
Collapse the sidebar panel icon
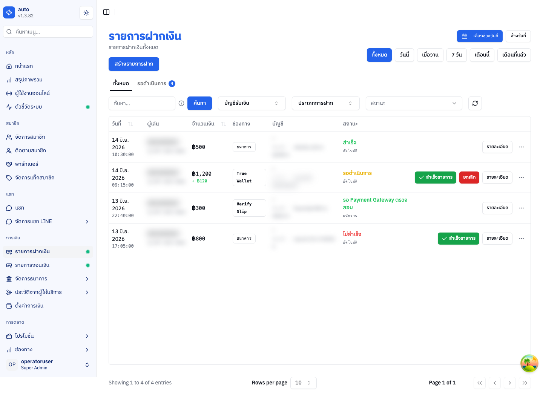(106, 12)
